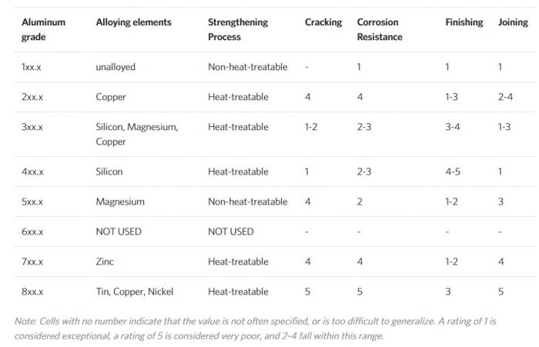Click the Aluminum grade column header
Image resolution: width=539 pixels, height=347 pixels.
(x=43, y=29)
